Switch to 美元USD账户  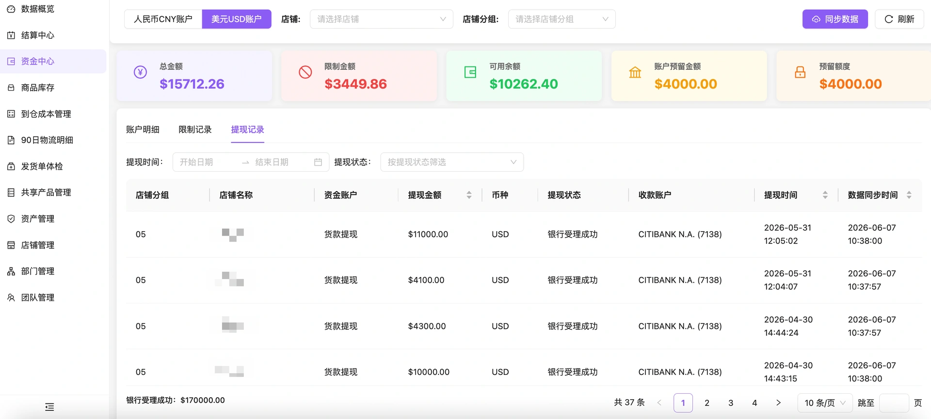pyautogui.click(x=237, y=19)
